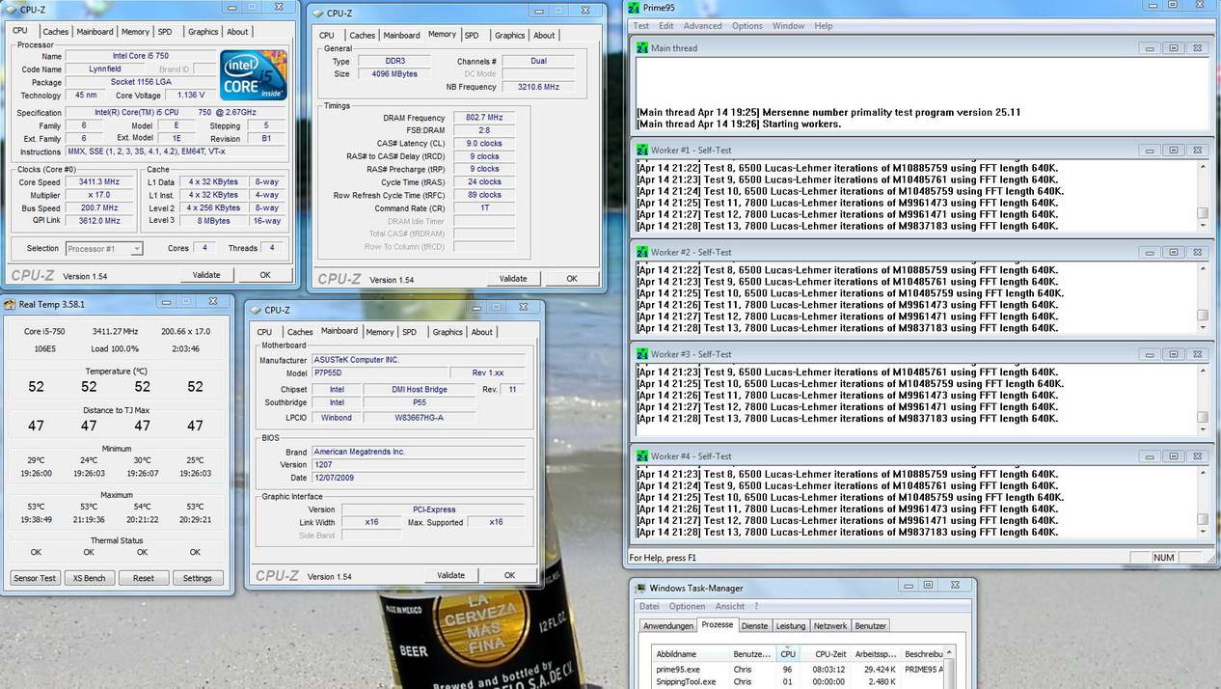
Task: Click the Worker #4 Self-Test window icon
Action: (642, 456)
